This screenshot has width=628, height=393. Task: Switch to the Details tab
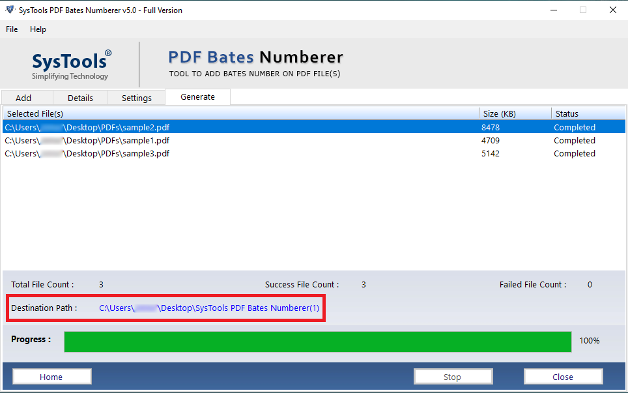[x=80, y=98]
